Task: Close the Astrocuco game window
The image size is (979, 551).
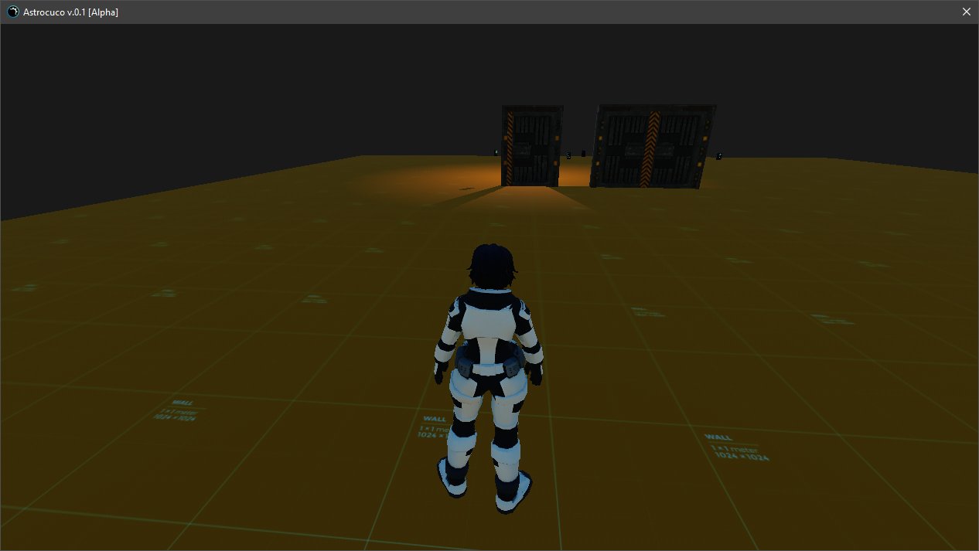Action: pyautogui.click(x=966, y=12)
